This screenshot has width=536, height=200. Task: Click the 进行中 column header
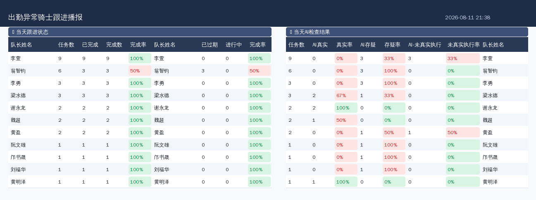[233, 45]
